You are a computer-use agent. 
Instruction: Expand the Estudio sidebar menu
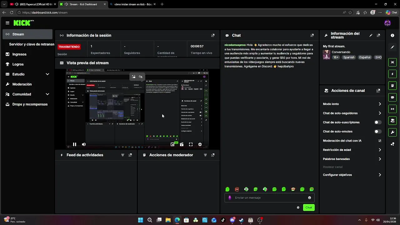coord(47,74)
